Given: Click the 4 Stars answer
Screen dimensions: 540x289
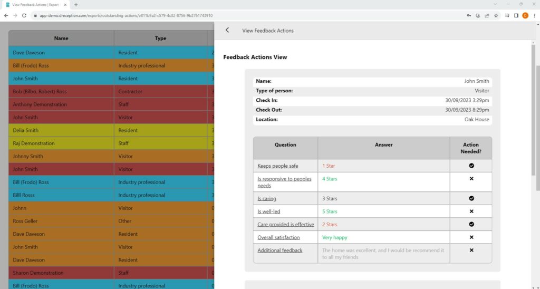Looking at the screenshot, I should click(x=330, y=179).
